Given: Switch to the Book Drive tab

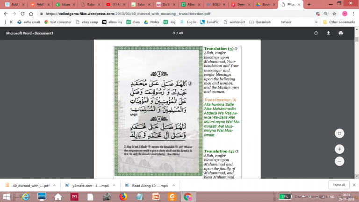Looking at the screenshot, I should tap(266, 4).
